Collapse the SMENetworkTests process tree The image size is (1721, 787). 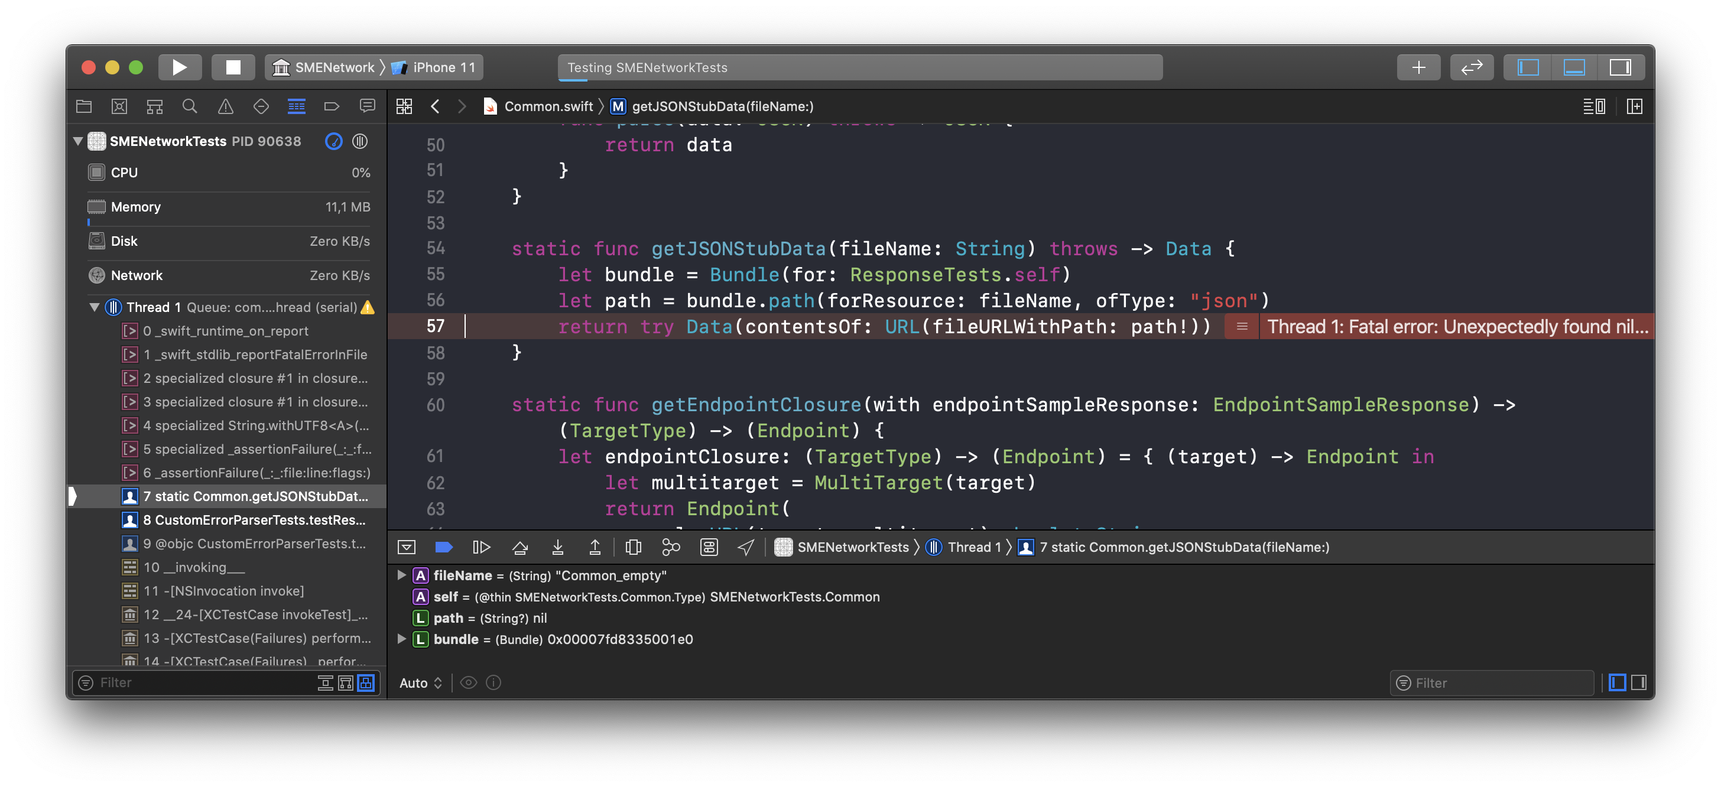click(78, 141)
